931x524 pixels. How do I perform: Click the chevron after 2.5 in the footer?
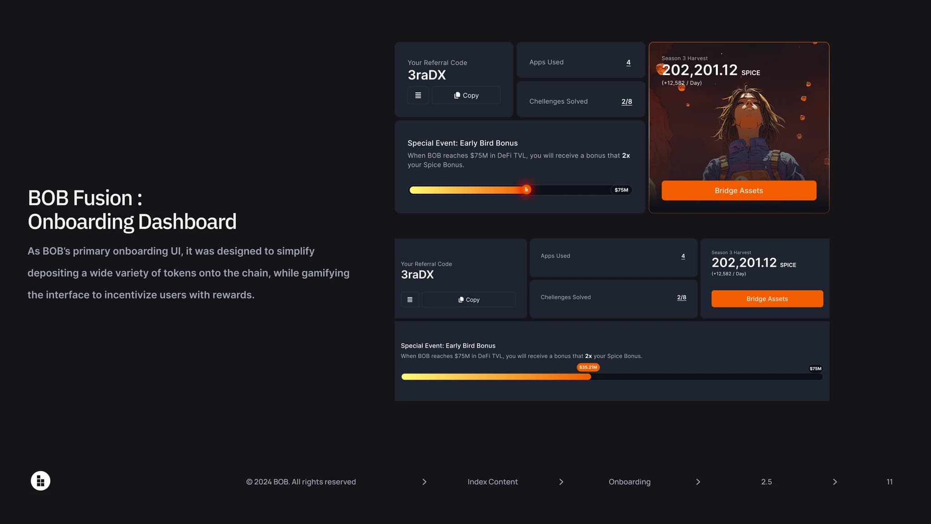835,482
